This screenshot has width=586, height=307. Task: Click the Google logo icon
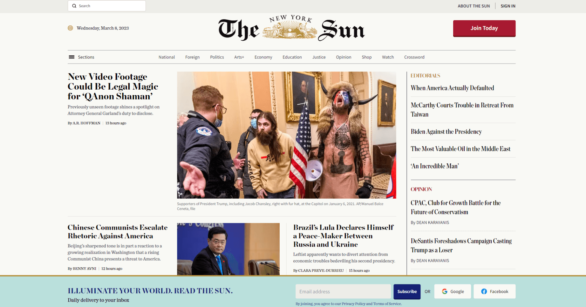(445, 291)
